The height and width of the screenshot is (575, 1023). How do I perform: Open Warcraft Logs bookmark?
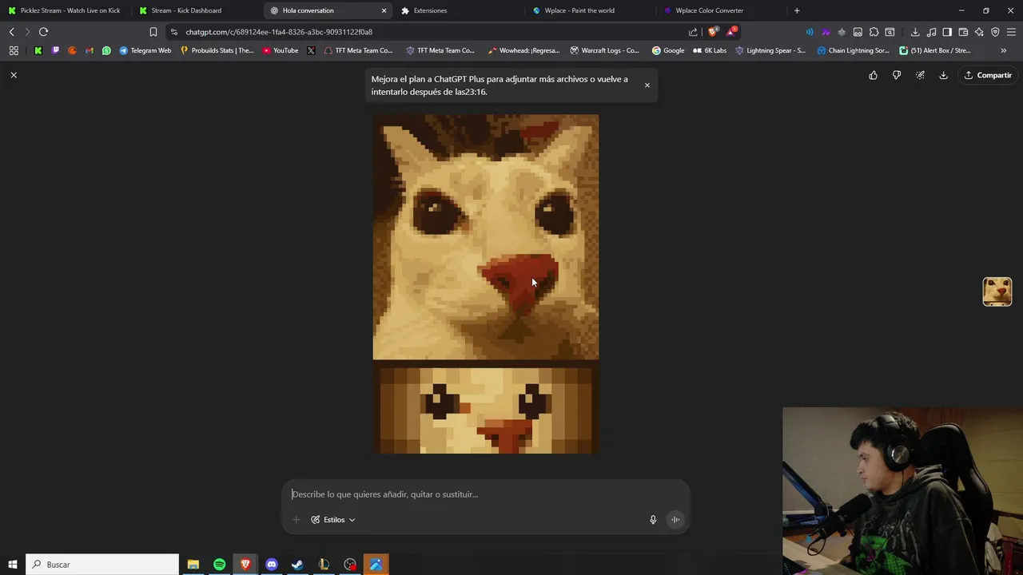[604, 50]
